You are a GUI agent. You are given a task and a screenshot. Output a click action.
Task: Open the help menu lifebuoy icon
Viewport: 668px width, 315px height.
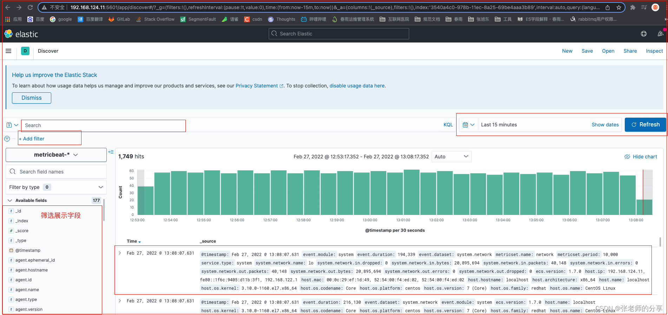click(644, 34)
